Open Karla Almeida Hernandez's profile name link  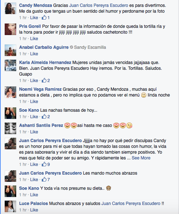click(x=45, y=63)
